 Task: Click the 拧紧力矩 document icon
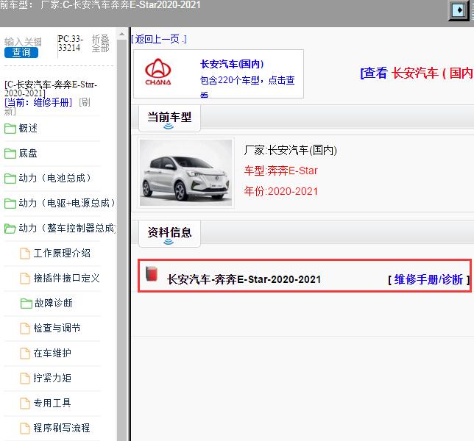tap(25, 379)
